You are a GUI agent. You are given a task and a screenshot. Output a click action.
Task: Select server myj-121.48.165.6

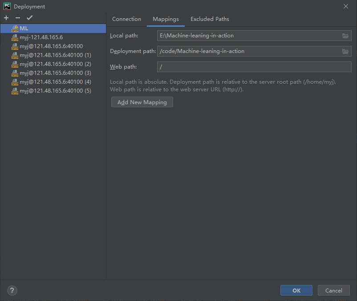click(x=53, y=37)
